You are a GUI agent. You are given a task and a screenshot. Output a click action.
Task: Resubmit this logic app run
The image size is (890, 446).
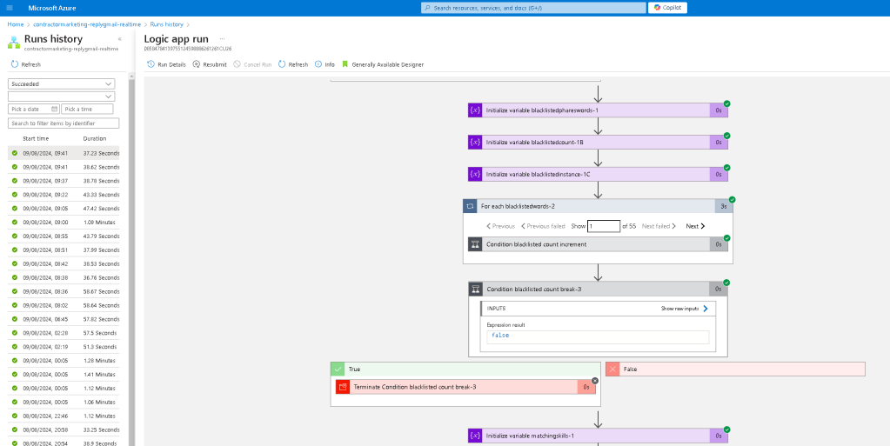click(x=210, y=64)
